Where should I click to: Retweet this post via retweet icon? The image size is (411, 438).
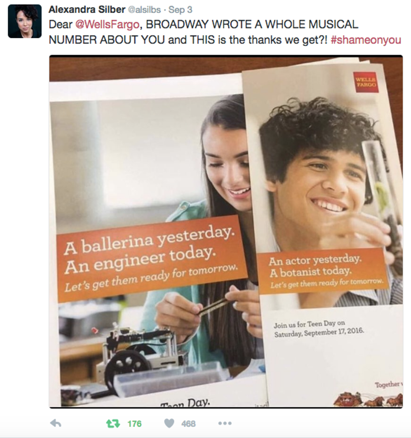(x=113, y=423)
